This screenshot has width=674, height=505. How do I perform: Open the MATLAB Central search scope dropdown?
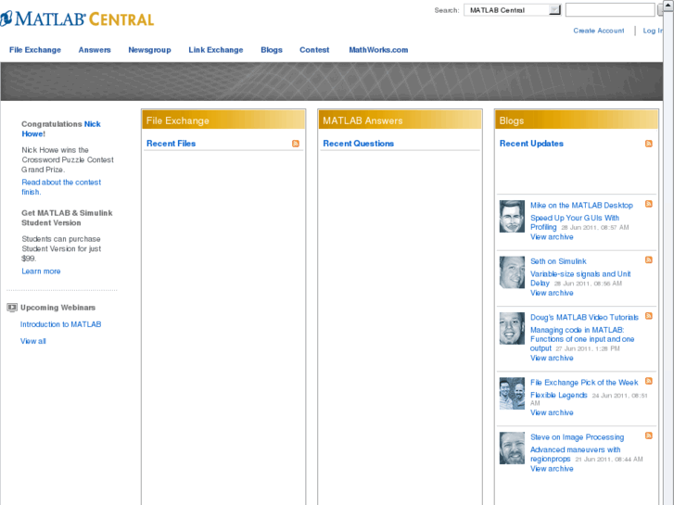(513, 10)
